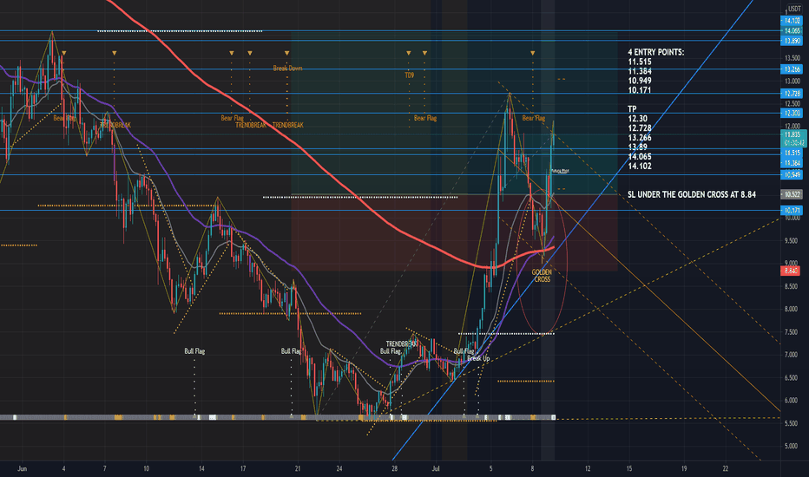
Task: Select the 12.728 price-axis label
Action: click(x=792, y=94)
